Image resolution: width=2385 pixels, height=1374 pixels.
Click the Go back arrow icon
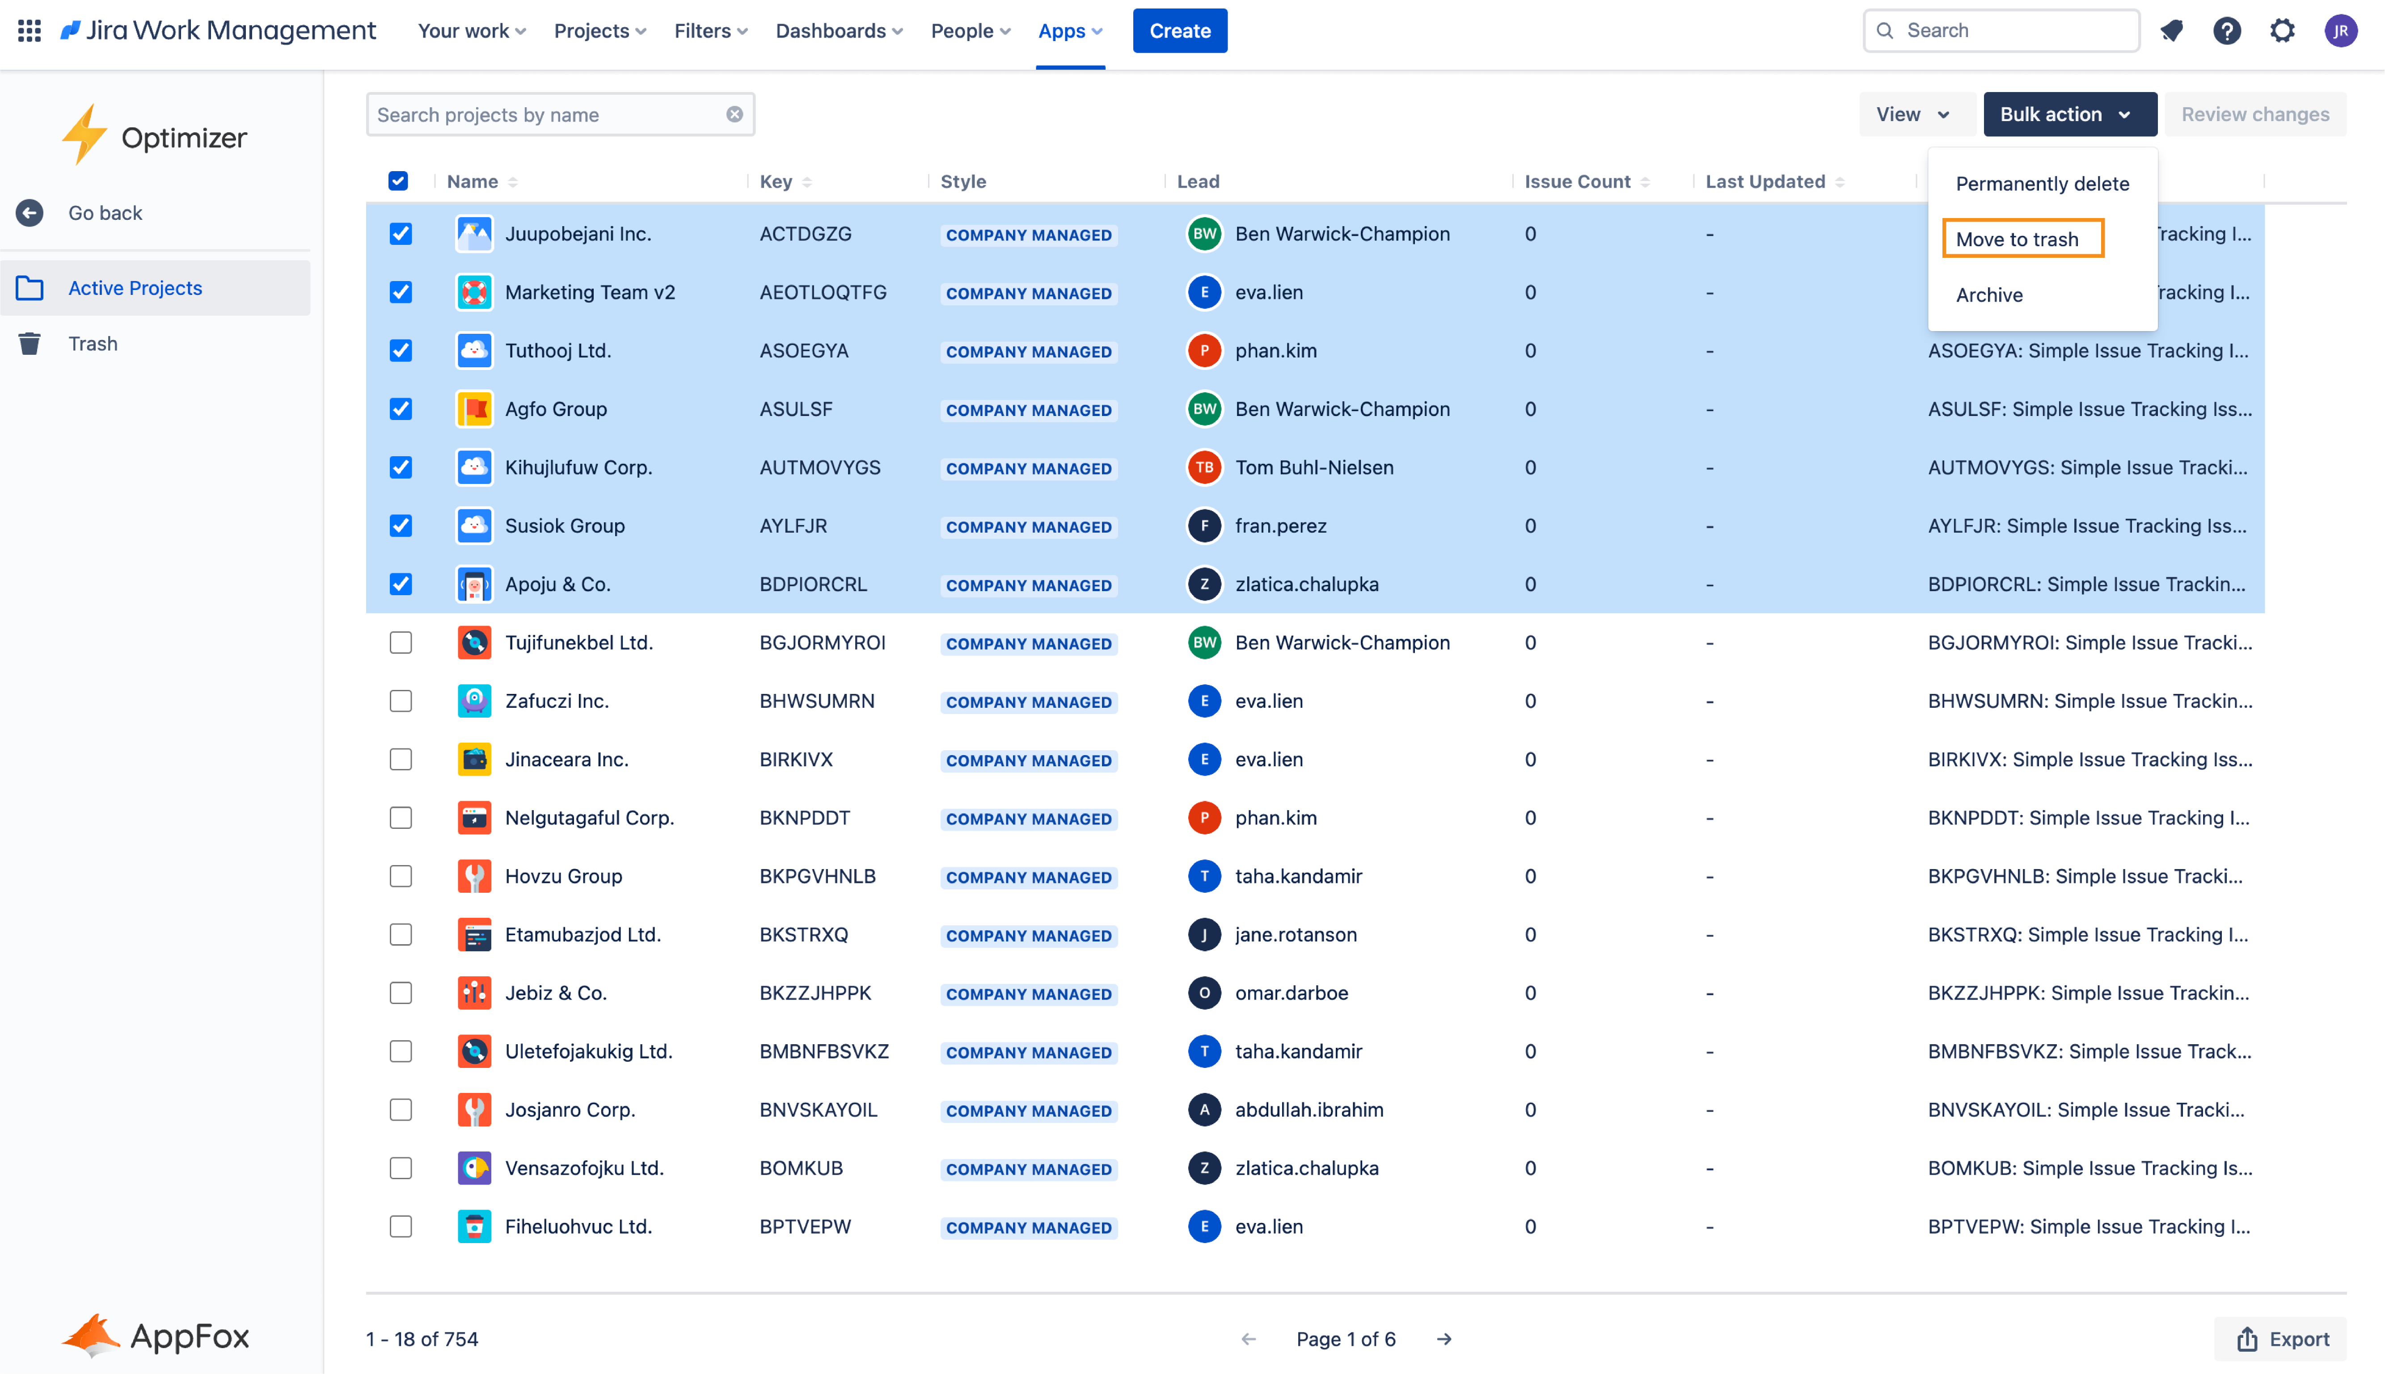click(x=29, y=213)
